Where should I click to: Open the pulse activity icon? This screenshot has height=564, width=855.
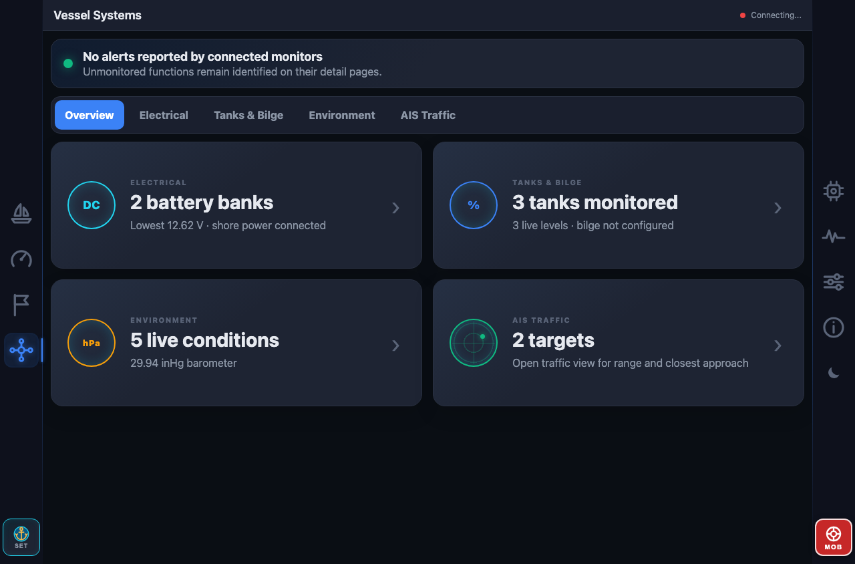click(x=834, y=237)
